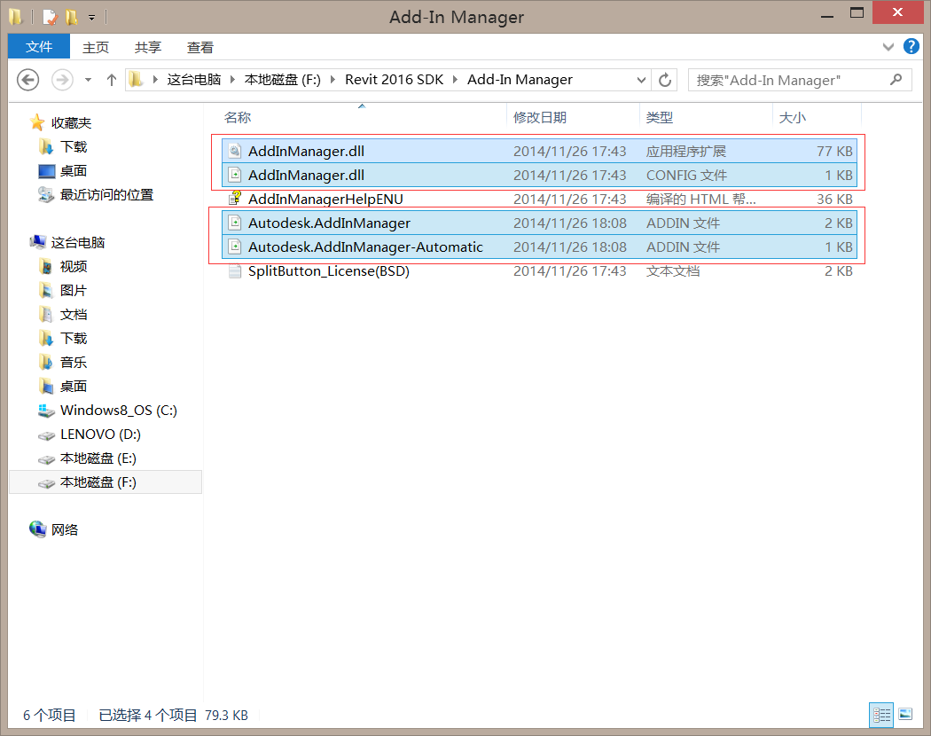
Task: Click the address bar folder icon
Action: pyautogui.click(x=137, y=80)
